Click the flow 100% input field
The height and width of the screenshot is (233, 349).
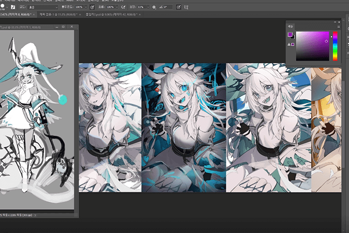click(x=110, y=7)
